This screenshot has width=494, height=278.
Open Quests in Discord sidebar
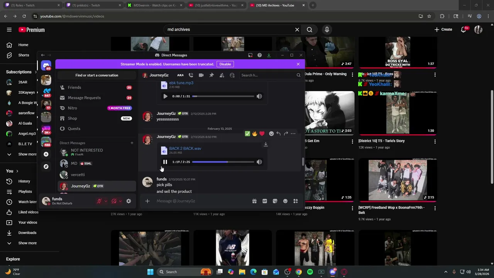[x=96, y=129]
